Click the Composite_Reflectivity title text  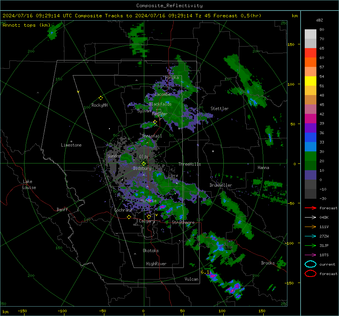coord(169,6)
